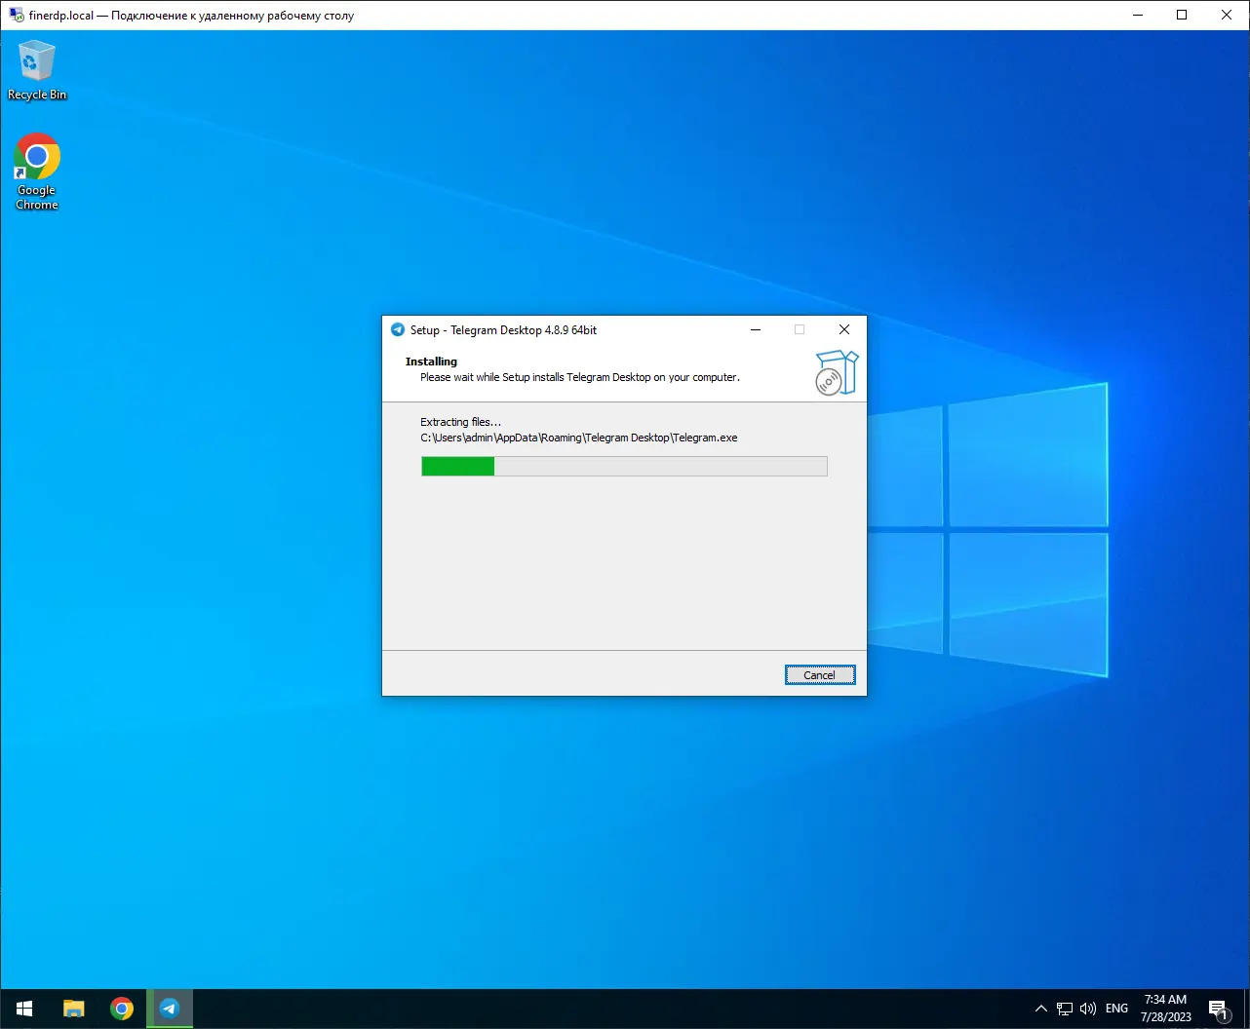This screenshot has width=1250, height=1029.
Task: Close the Telegram Setup dialog
Action: coord(844,329)
